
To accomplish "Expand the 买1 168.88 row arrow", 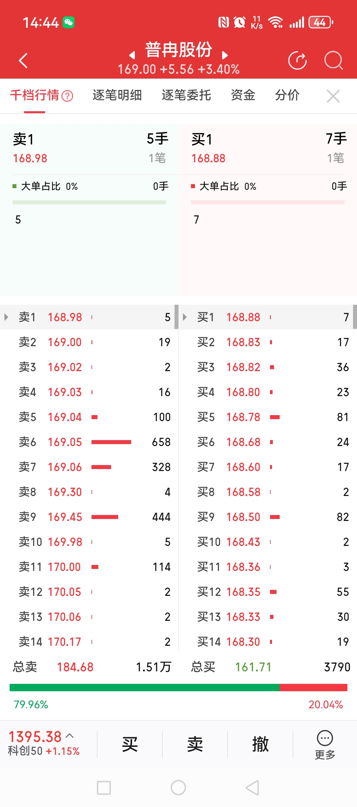I will click(x=185, y=317).
